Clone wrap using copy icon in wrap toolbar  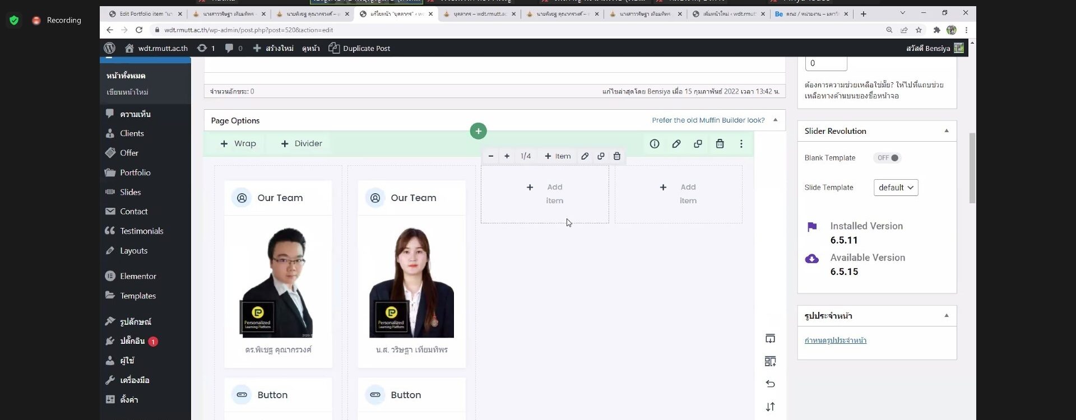coord(601,156)
